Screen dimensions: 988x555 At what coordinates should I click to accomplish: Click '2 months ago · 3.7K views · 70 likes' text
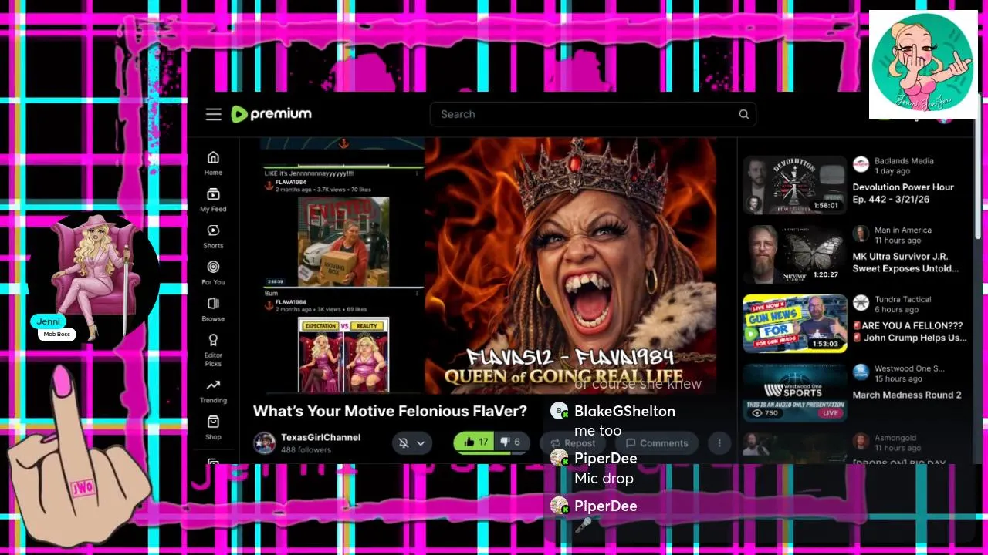point(323,189)
